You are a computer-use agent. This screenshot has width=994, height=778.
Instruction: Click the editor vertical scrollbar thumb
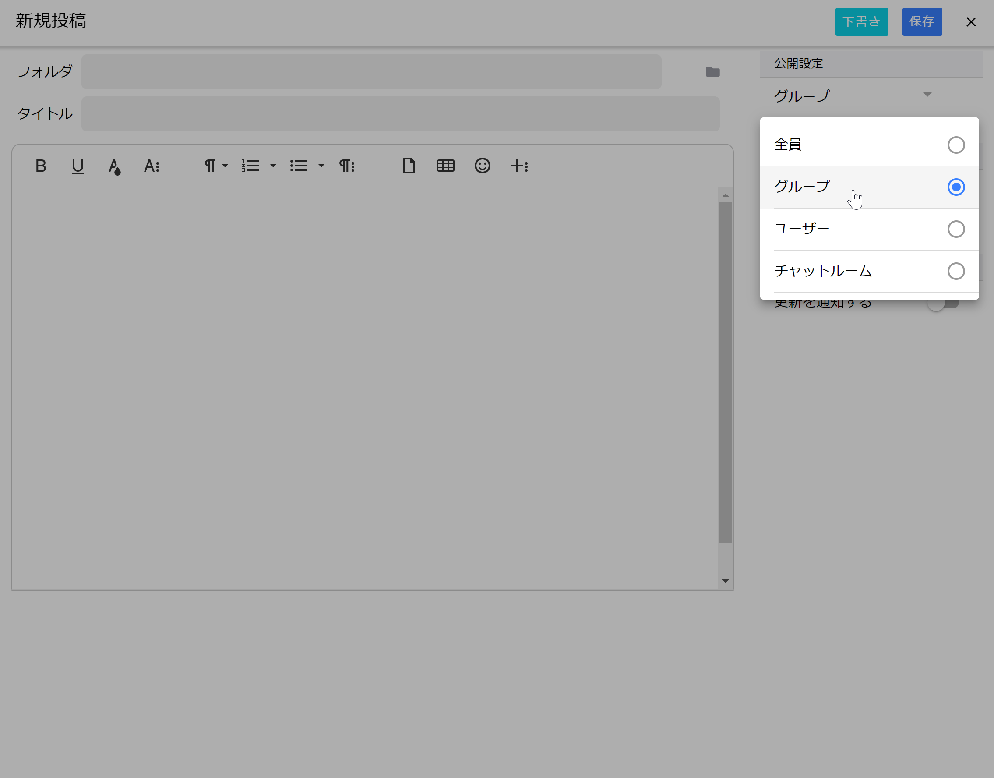click(725, 373)
